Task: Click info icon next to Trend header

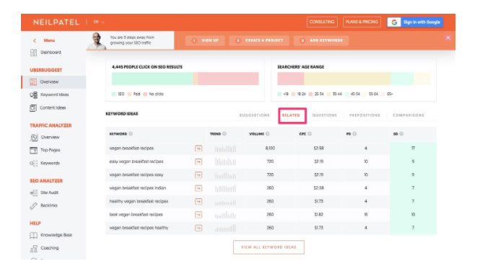Action: coord(224,133)
